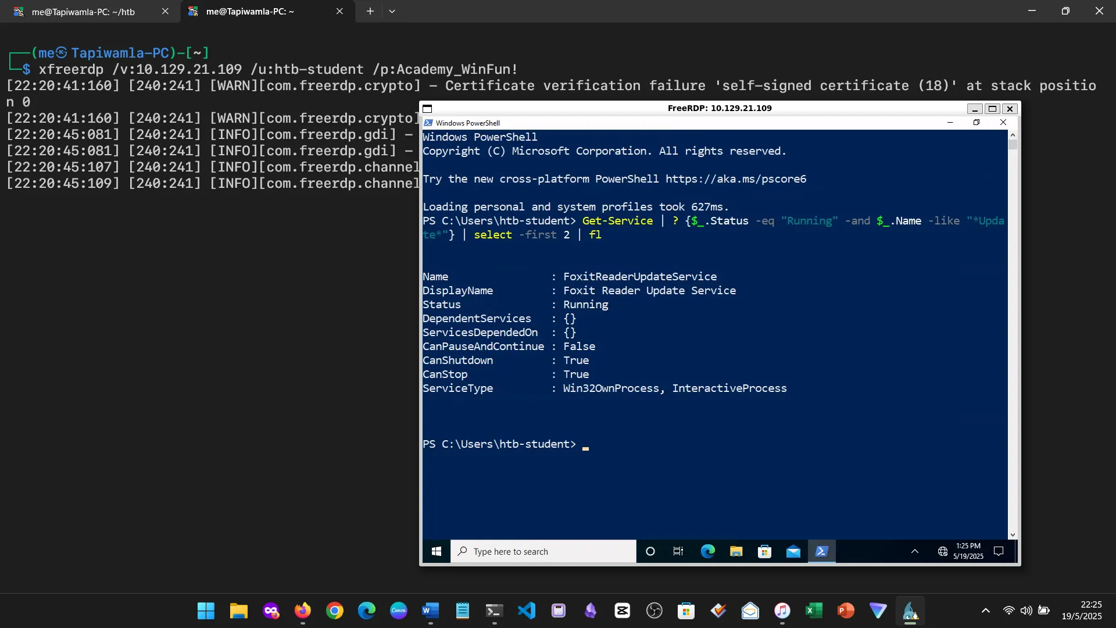The width and height of the screenshot is (1116, 628).
Task: Open Mail app in remote taskbar
Action: pyautogui.click(x=793, y=551)
